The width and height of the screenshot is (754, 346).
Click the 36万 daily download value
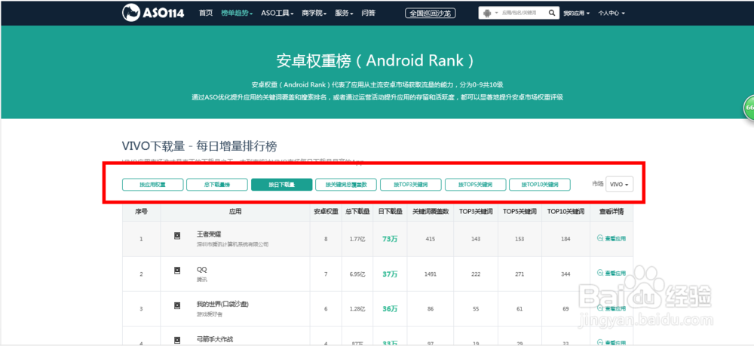tap(390, 309)
